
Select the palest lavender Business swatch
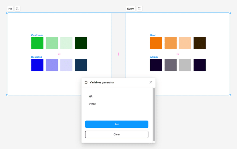(x=66, y=65)
